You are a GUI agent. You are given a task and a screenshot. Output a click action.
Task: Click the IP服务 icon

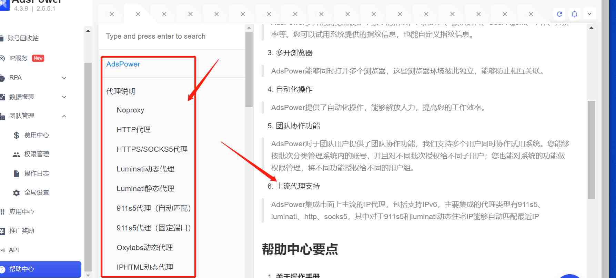click(2, 58)
